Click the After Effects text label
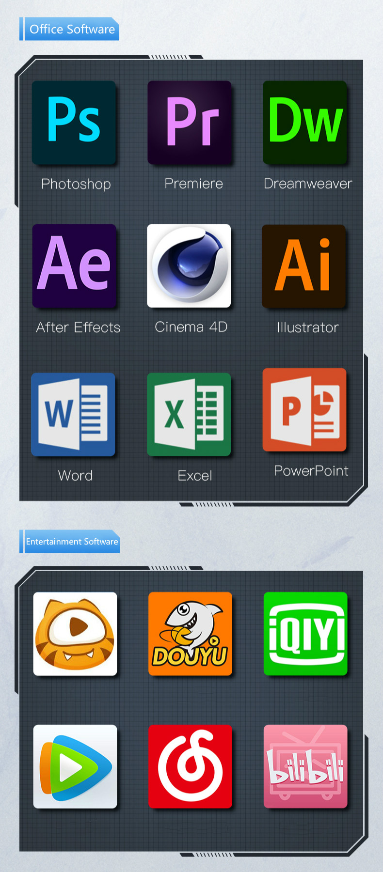The width and height of the screenshot is (383, 872). pyautogui.click(x=78, y=327)
